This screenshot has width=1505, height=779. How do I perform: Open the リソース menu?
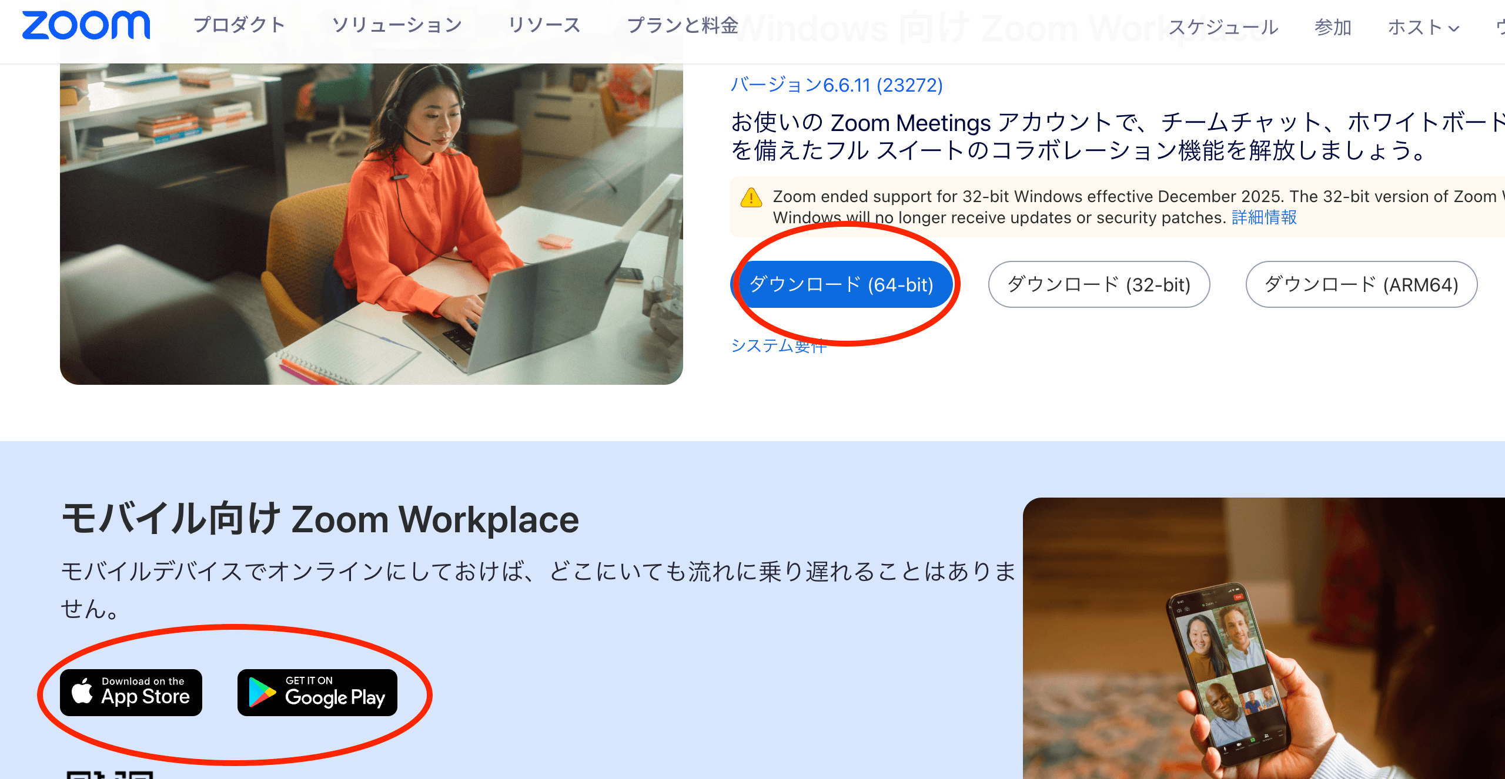(x=544, y=25)
